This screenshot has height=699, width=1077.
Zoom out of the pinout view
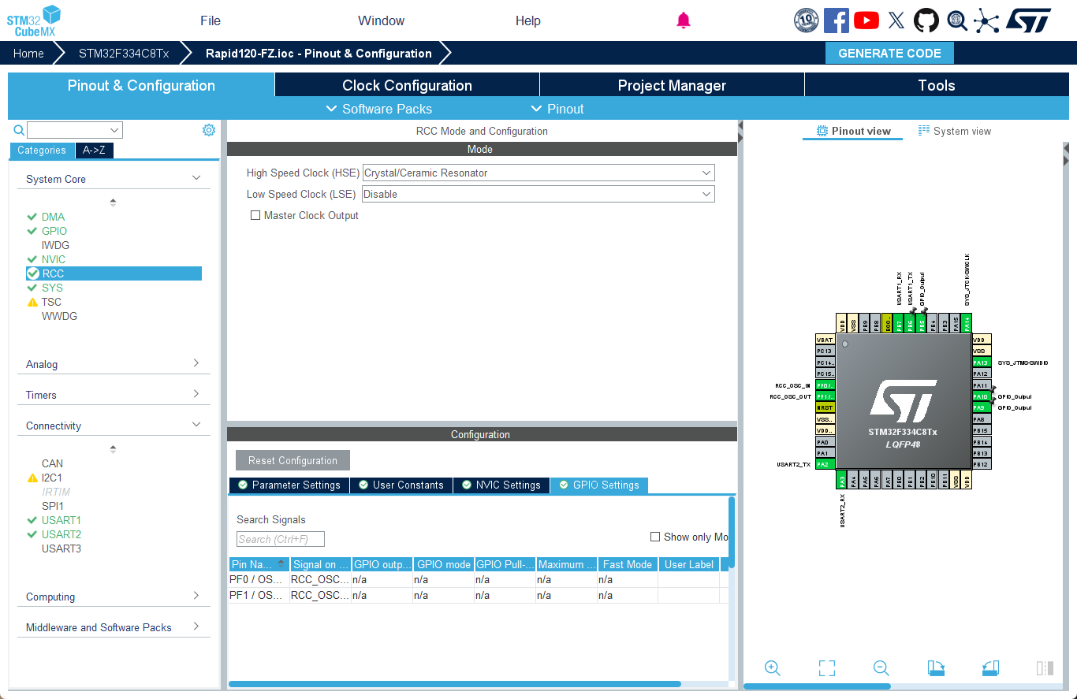tap(881, 668)
